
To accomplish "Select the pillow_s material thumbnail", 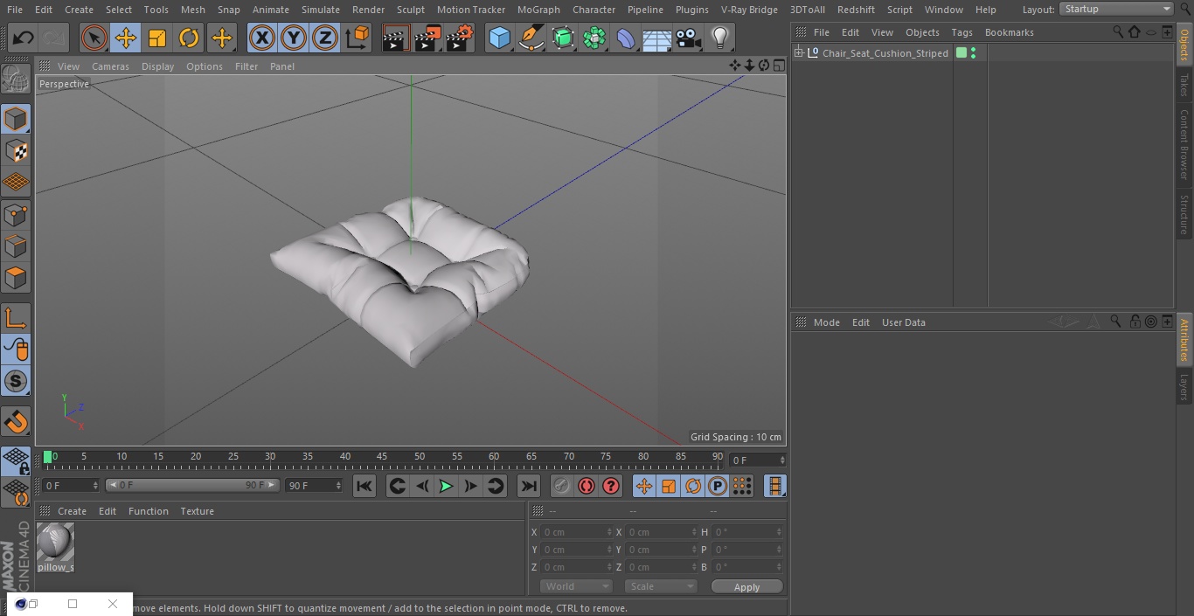I will 55,542.
